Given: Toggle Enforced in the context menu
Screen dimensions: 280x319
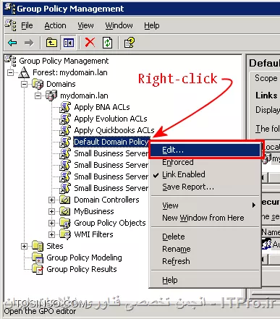Looking at the screenshot, I should point(178,162).
